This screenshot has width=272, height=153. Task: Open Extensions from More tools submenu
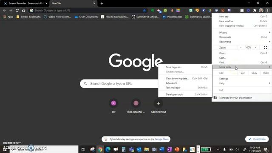[x=185, y=83]
